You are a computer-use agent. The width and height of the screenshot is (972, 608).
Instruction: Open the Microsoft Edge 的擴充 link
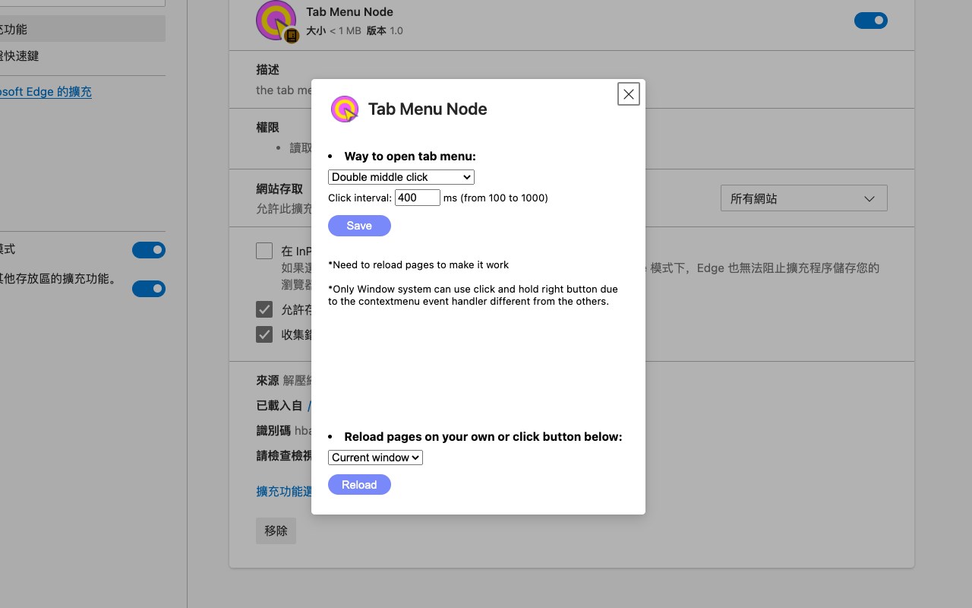click(46, 92)
